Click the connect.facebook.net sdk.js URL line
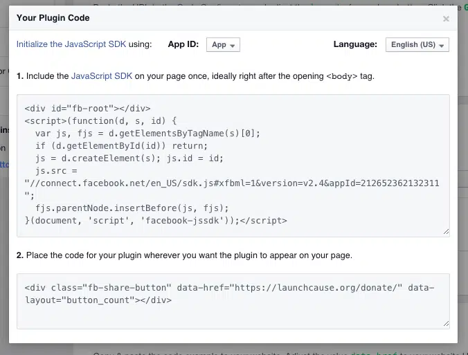The image size is (468, 355). click(228, 183)
